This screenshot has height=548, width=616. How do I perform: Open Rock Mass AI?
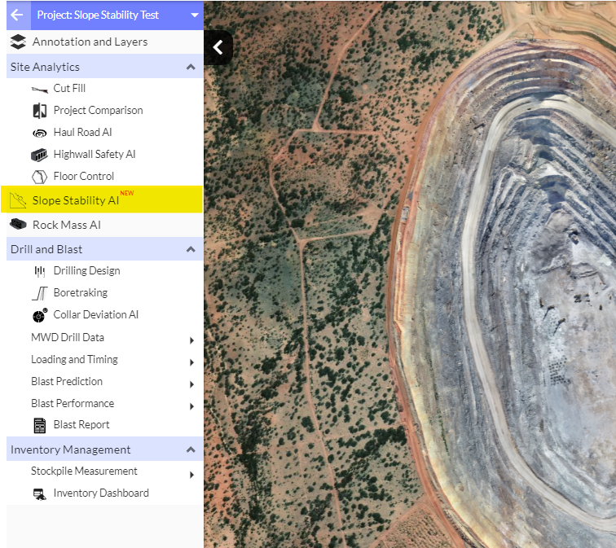tap(66, 225)
